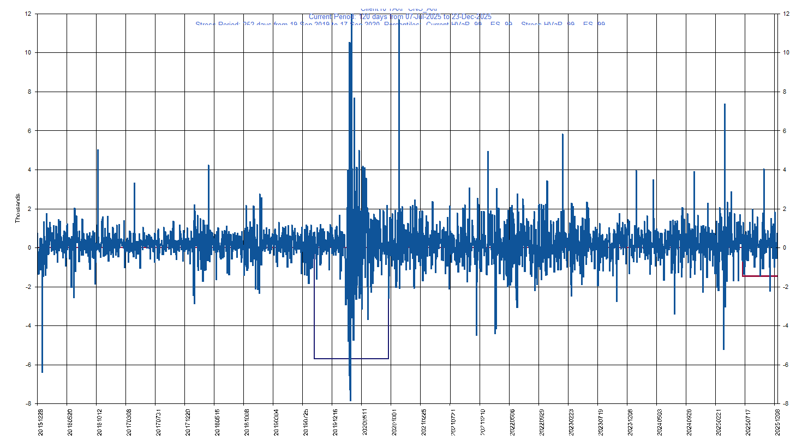The height and width of the screenshot is (447, 802).
Task: Select the x-axis date label 20220929
Action: point(542,422)
